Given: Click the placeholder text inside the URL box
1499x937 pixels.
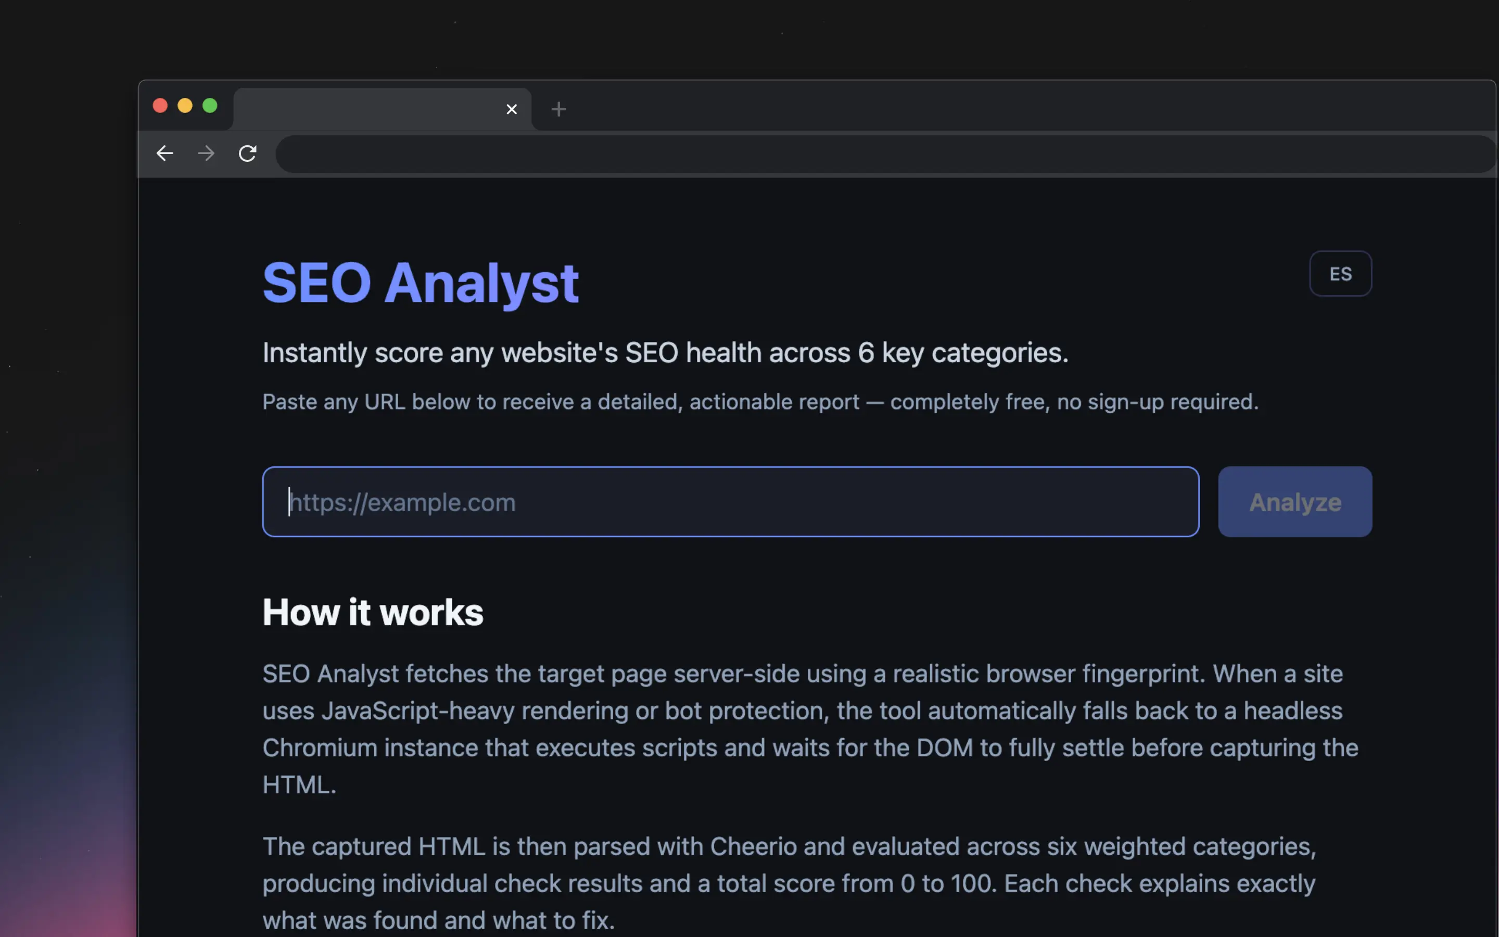Looking at the screenshot, I should (403, 502).
